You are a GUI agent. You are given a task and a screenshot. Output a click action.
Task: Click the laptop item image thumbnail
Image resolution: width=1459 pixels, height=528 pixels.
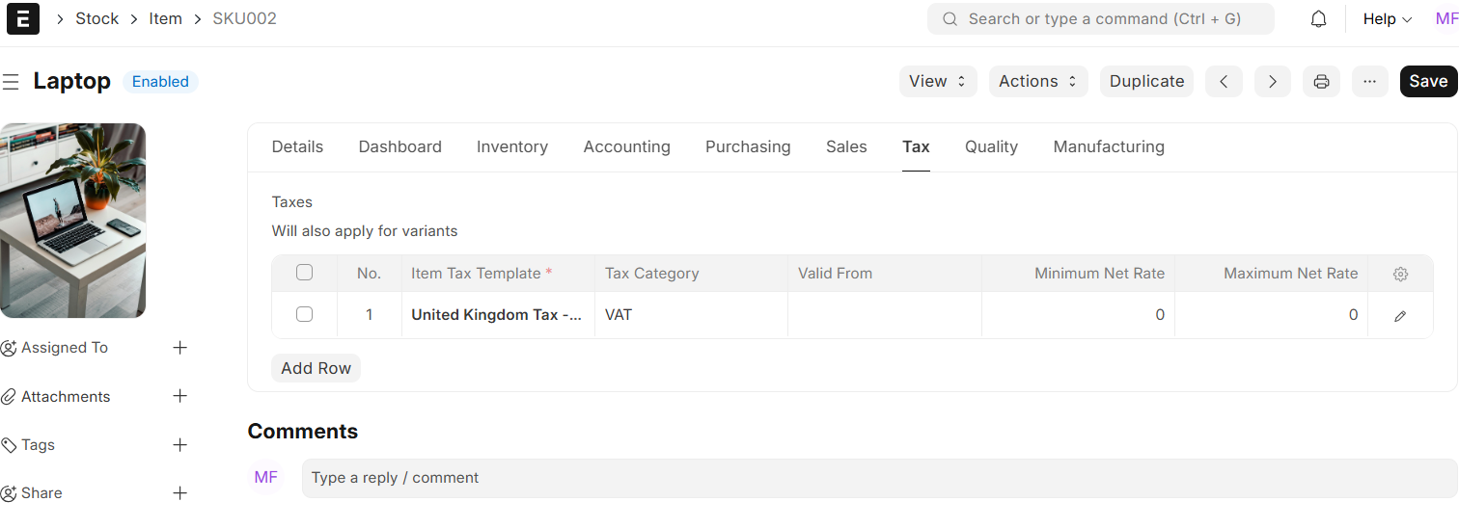coord(73,220)
